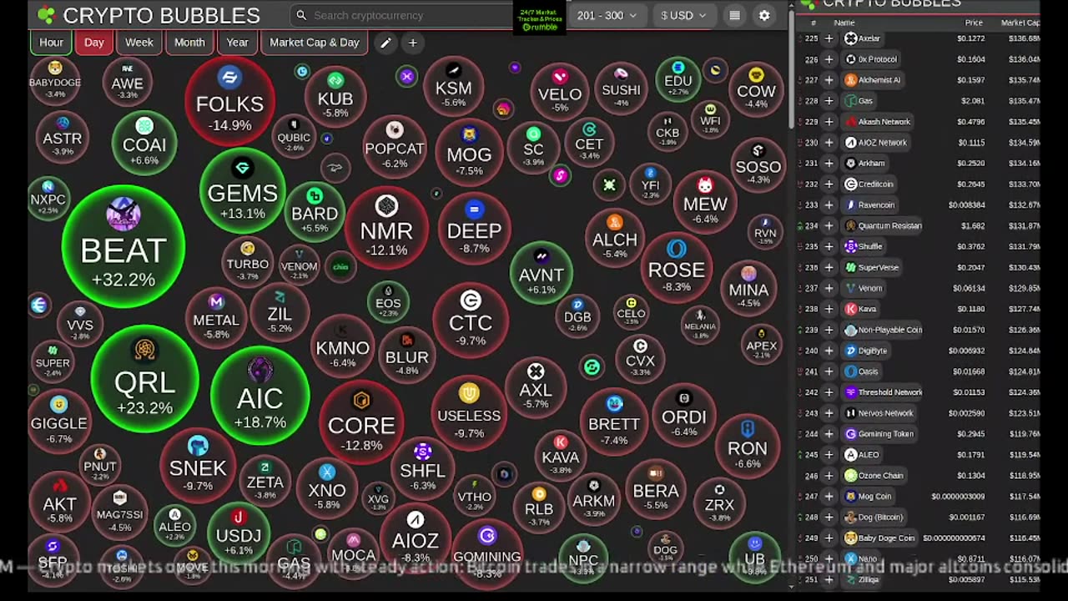Select the BRETT bubble
The image size is (1068, 601).
click(614, 422)
